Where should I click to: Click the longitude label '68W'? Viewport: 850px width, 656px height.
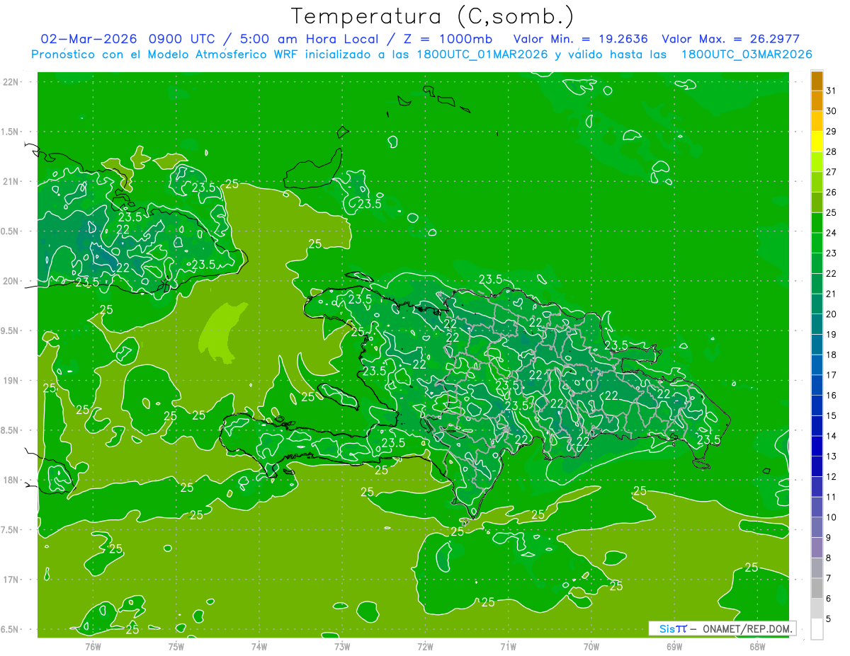tap(757, 646)
